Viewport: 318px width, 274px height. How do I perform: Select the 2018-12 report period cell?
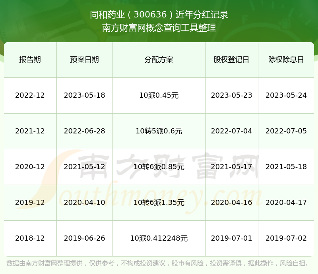click(30, 238)
